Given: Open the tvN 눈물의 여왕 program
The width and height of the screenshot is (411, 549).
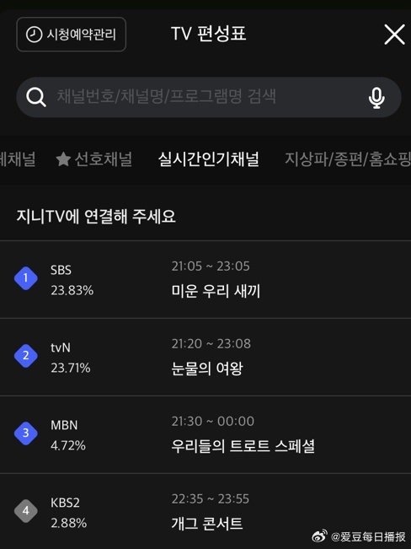Looking at the screenshot, I should [x=205, y=357].
